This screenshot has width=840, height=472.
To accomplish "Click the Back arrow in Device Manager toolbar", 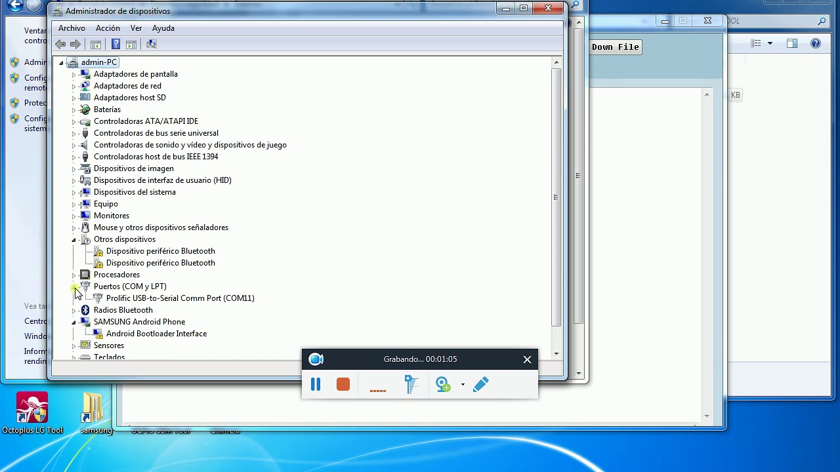I will coord(60,44).
